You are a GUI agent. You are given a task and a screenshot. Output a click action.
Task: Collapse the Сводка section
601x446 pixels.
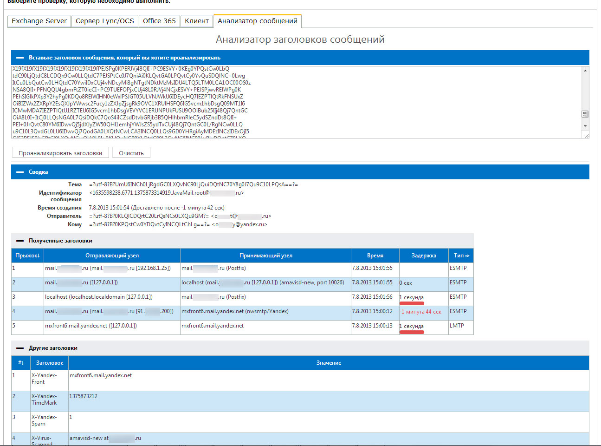[x=20, y=172]
